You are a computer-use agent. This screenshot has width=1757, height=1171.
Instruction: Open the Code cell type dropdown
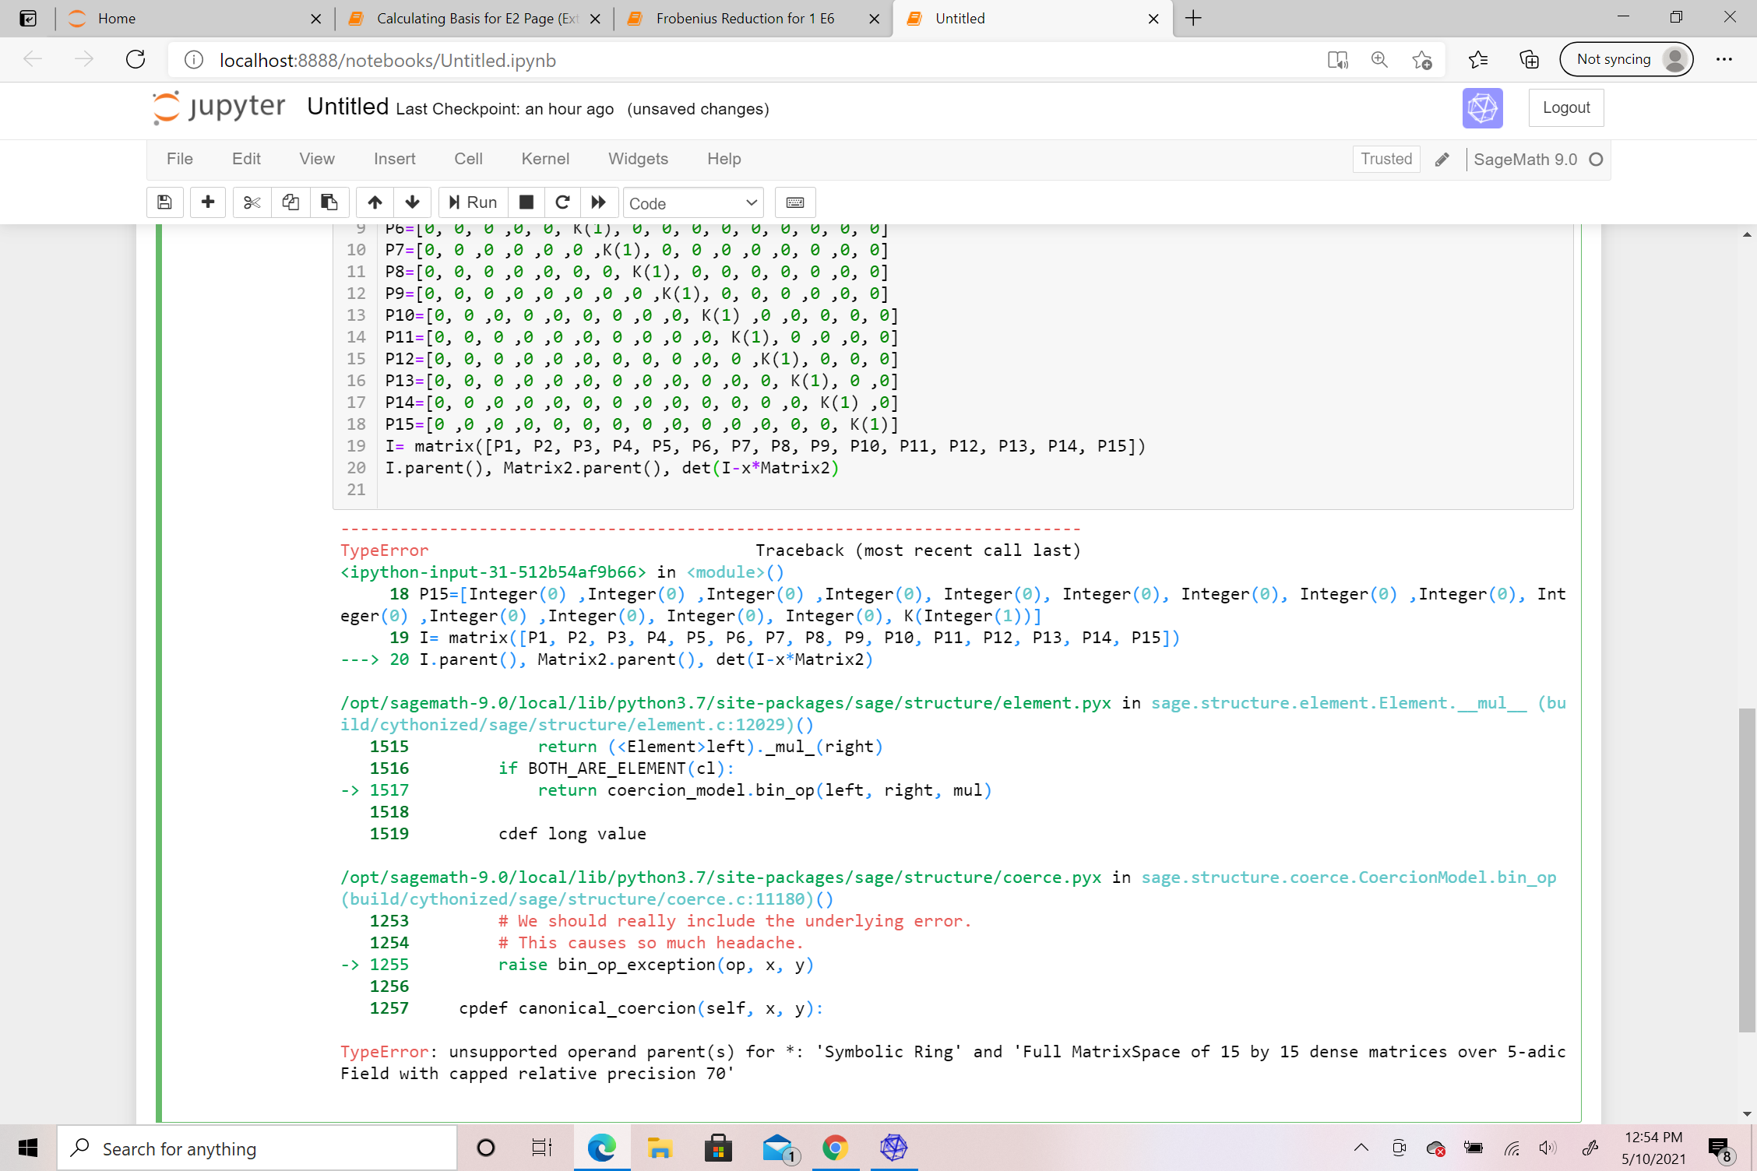(692, 203)
